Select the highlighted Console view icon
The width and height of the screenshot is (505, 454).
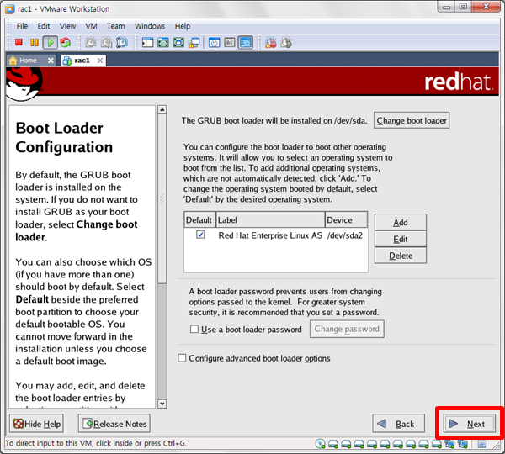tap(246, 43)
